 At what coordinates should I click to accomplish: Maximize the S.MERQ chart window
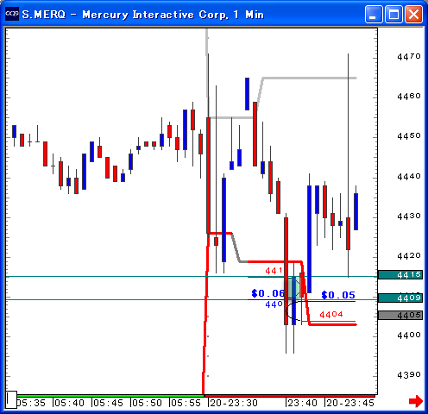(x=393, y=14)
